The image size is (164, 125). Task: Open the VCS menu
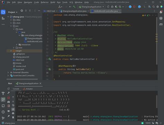pyautogui.click(x=71, y=2)
